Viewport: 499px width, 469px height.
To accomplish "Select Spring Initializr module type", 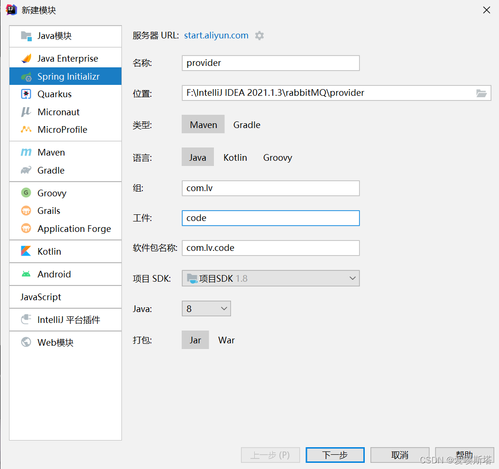I will [x=65, y=76].
